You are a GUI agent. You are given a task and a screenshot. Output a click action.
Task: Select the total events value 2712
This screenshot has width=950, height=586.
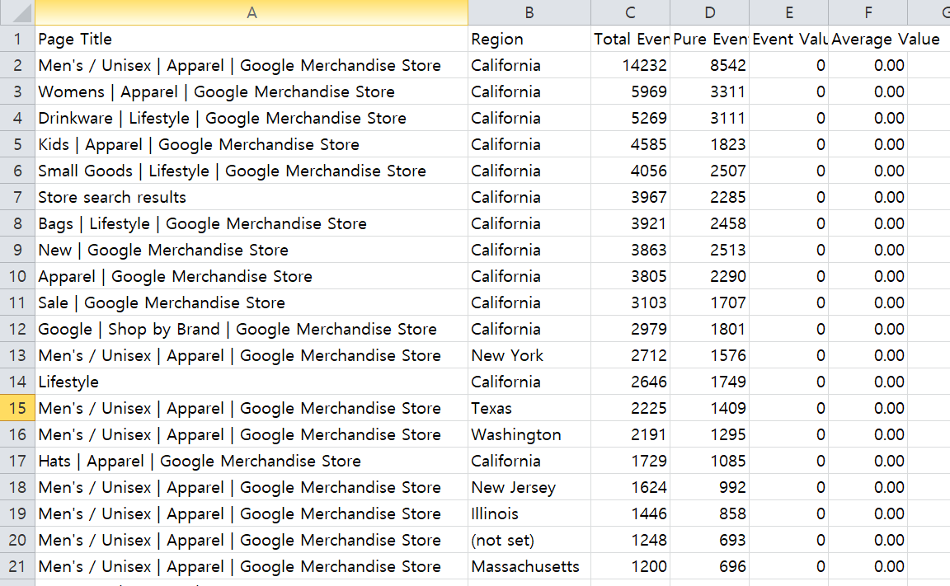pyautogui.click(x=630, y=355)
